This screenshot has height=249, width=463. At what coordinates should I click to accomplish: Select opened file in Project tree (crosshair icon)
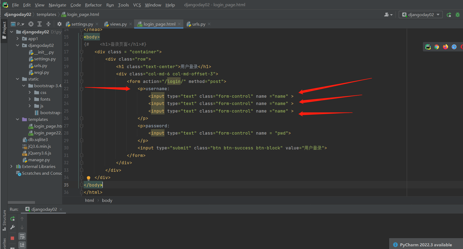[x=31, y=24]
